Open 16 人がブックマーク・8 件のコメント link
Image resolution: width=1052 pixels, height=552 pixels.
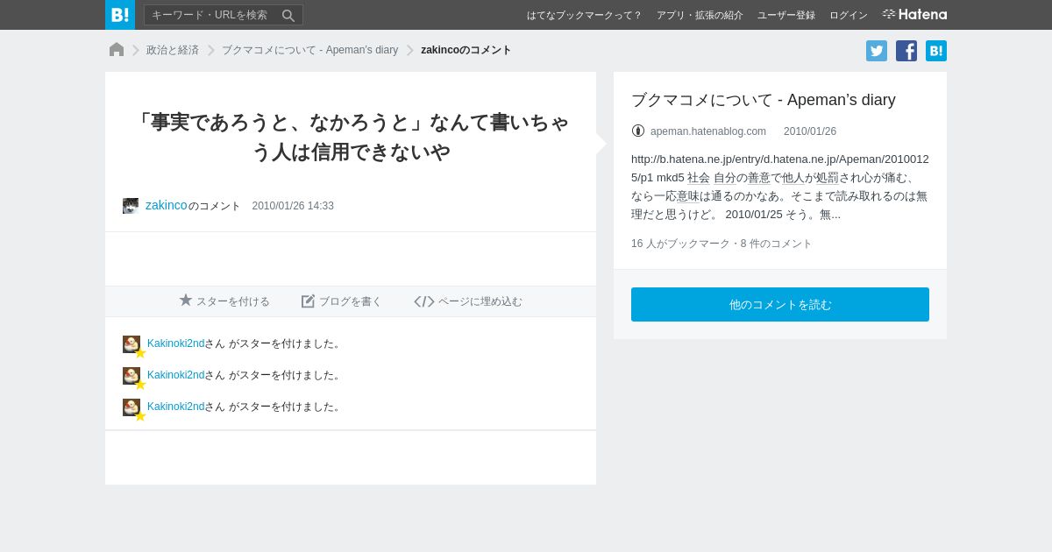[721, 244]
